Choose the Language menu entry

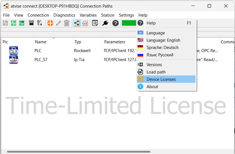point(166,33)
